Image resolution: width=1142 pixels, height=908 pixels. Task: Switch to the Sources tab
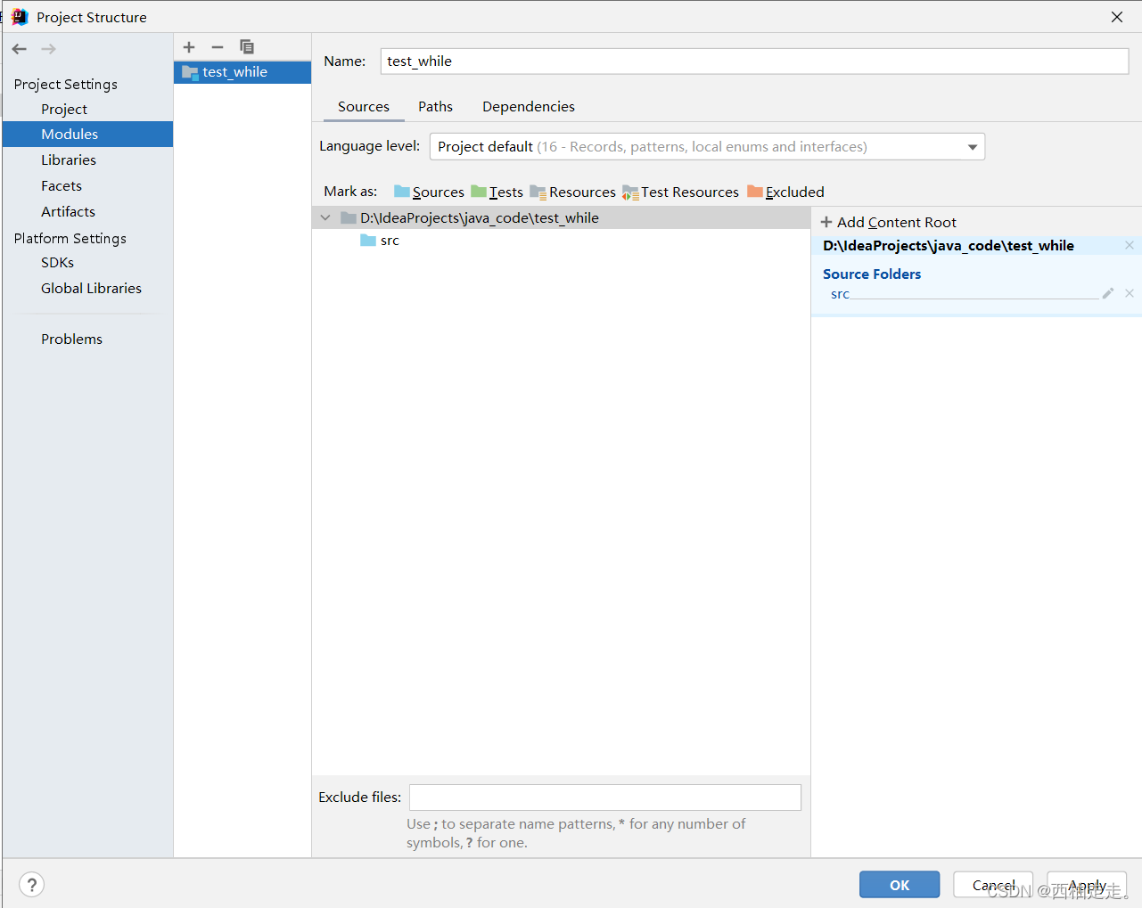(364, 106)
